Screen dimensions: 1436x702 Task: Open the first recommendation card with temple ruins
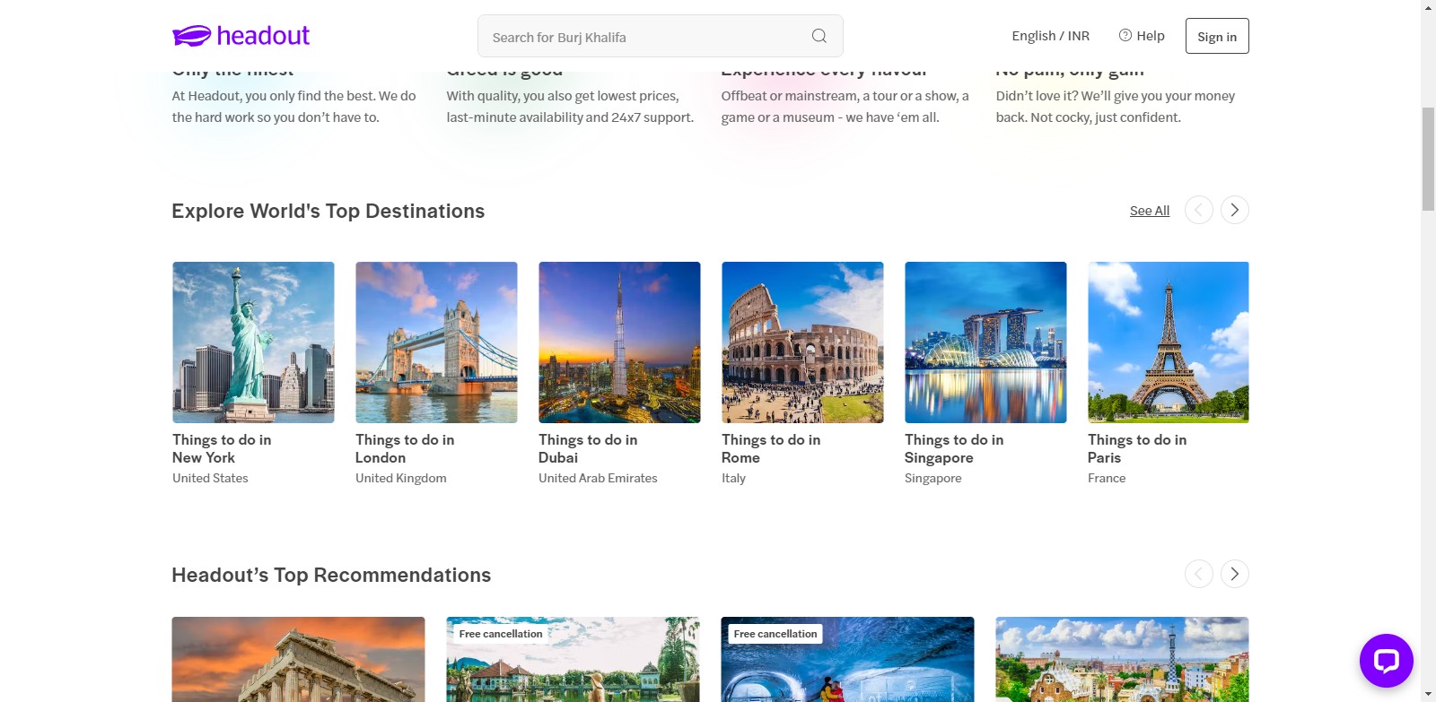tap(298, 659)
